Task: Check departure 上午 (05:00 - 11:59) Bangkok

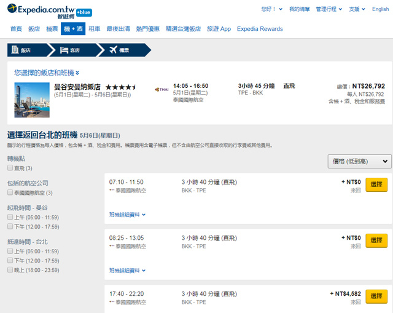Action: point(10,216)
